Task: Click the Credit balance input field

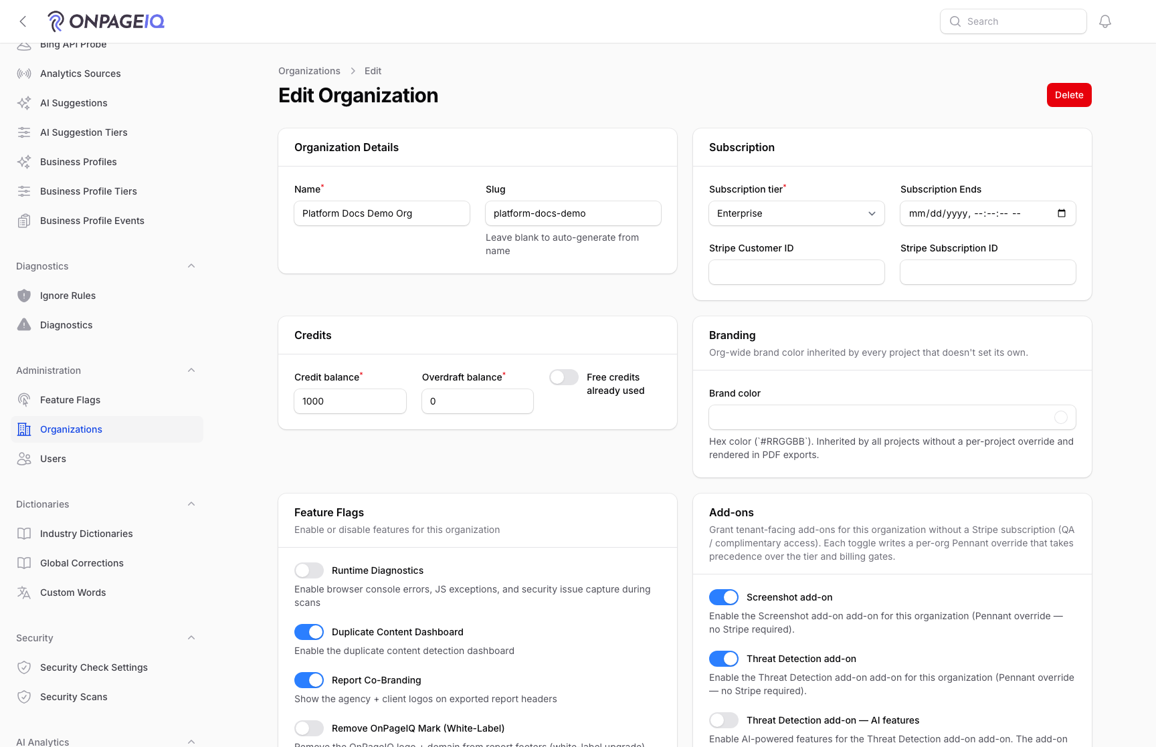Action: pyautogui.click(x=350, y=401)
